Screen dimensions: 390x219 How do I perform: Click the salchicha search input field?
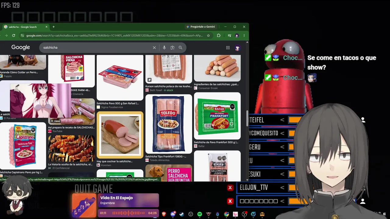click(x=97, y=47)
